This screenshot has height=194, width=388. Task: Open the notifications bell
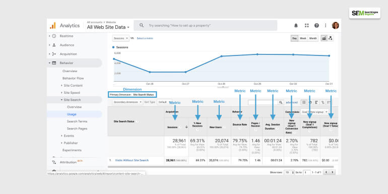pos(296,26)
